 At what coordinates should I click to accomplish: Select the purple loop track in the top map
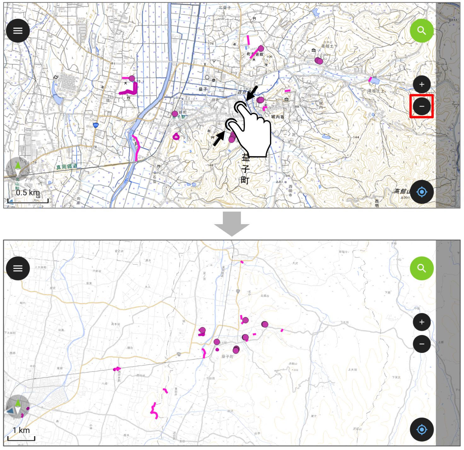pyautogui.click(x=176, y=136)
